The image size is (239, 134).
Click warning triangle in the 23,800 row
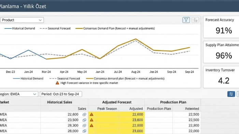(92, 120)
